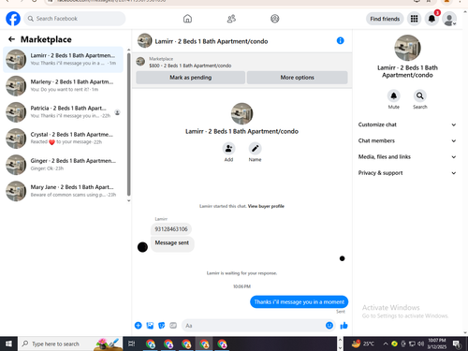Open conversation information blue icon
This screenshot has height=351, width=468.
[x=341, y=40]
